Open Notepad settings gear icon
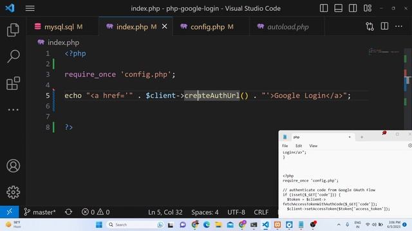The height and width of the screenshot is (231, 412). point(410,146)
